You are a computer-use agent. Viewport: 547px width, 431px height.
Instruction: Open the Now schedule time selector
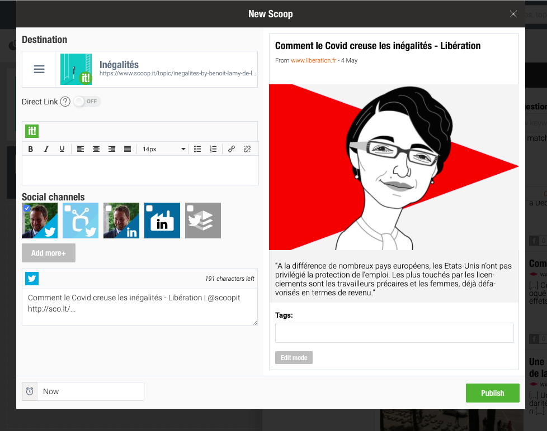(91, 391)
